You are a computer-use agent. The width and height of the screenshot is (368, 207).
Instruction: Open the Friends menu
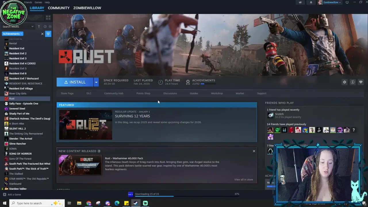[28, 2]
